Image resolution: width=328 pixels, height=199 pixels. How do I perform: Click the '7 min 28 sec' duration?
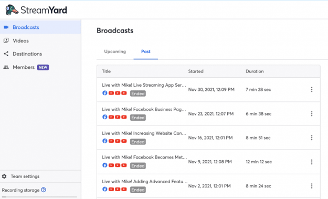click(x=258, y=90)
